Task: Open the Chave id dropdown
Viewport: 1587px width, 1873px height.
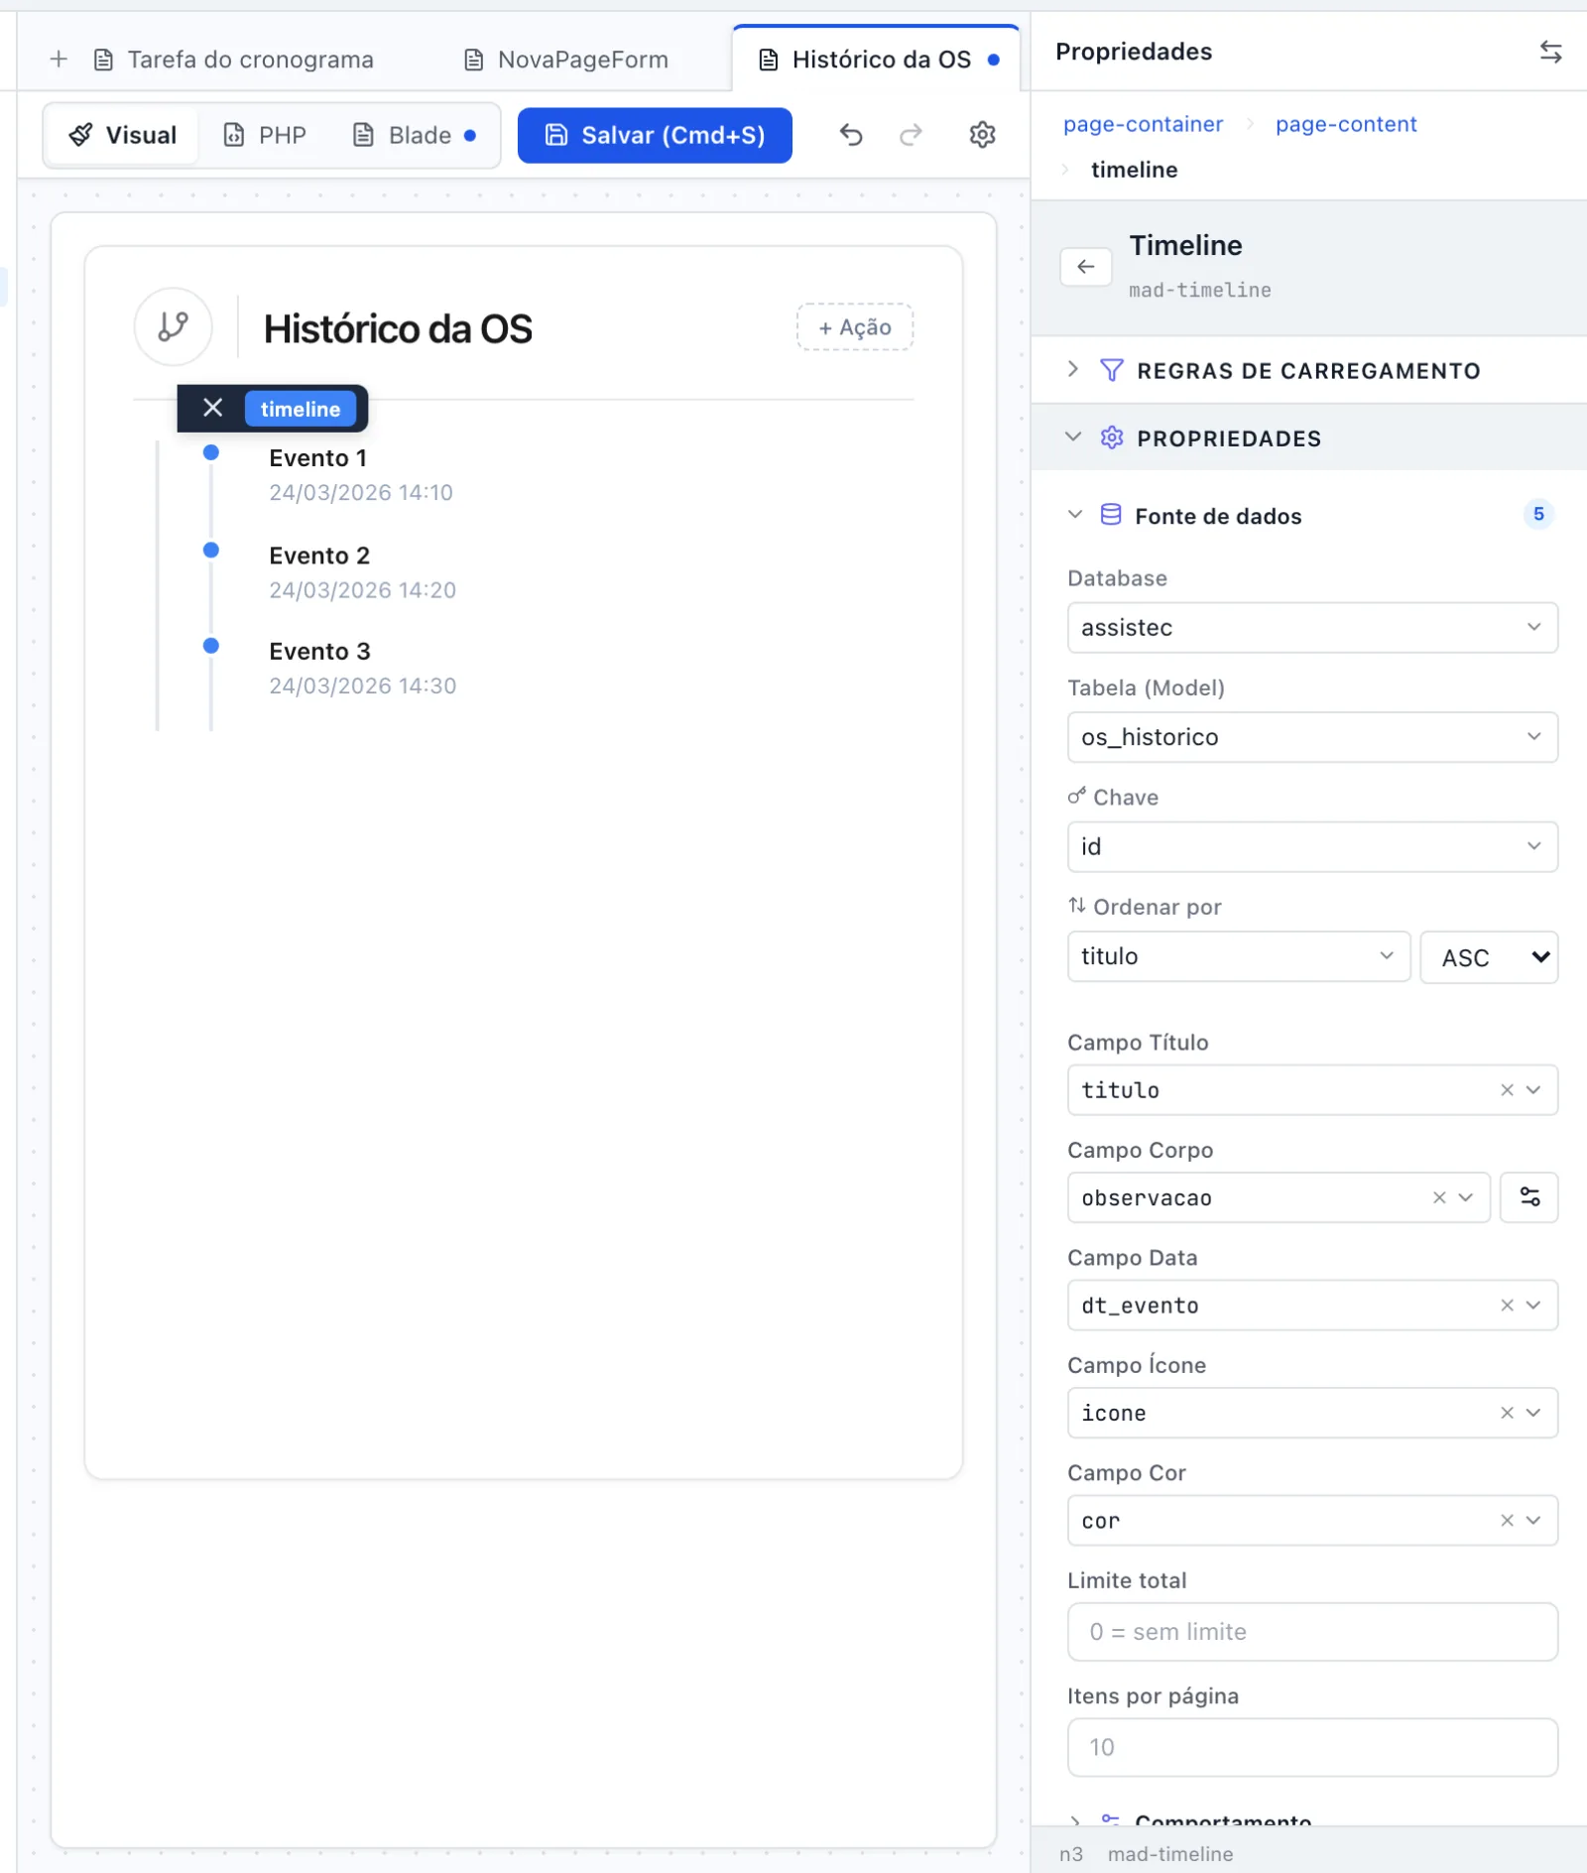Action: pos(1312,846)
